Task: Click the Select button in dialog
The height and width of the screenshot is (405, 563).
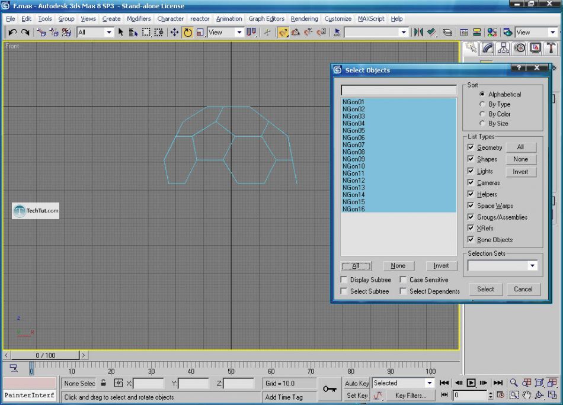Action: pyautogui.click(x=485, y=289)
